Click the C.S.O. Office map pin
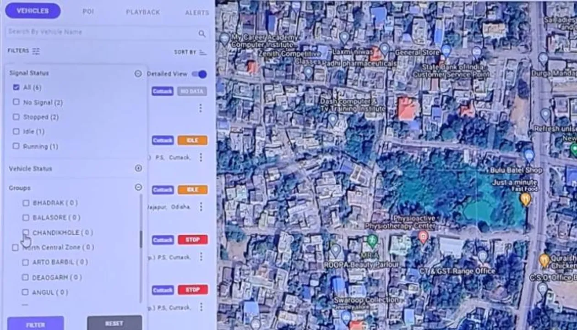The image size is (577, 330). 543,289
